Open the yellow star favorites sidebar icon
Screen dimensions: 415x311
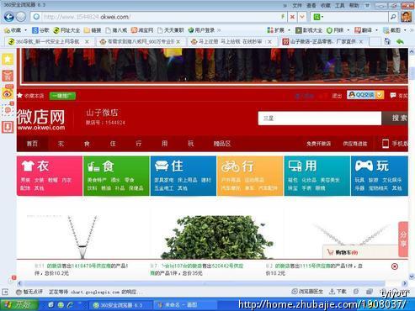[8, 59]
